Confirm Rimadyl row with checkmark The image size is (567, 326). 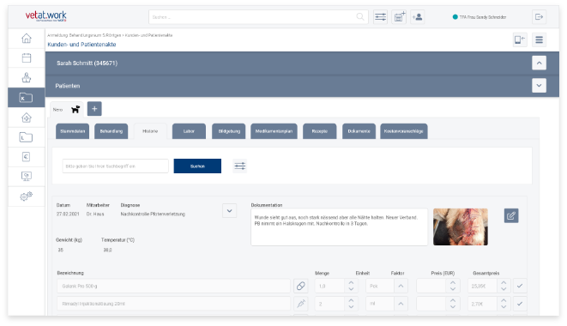(x=520, y=304)
